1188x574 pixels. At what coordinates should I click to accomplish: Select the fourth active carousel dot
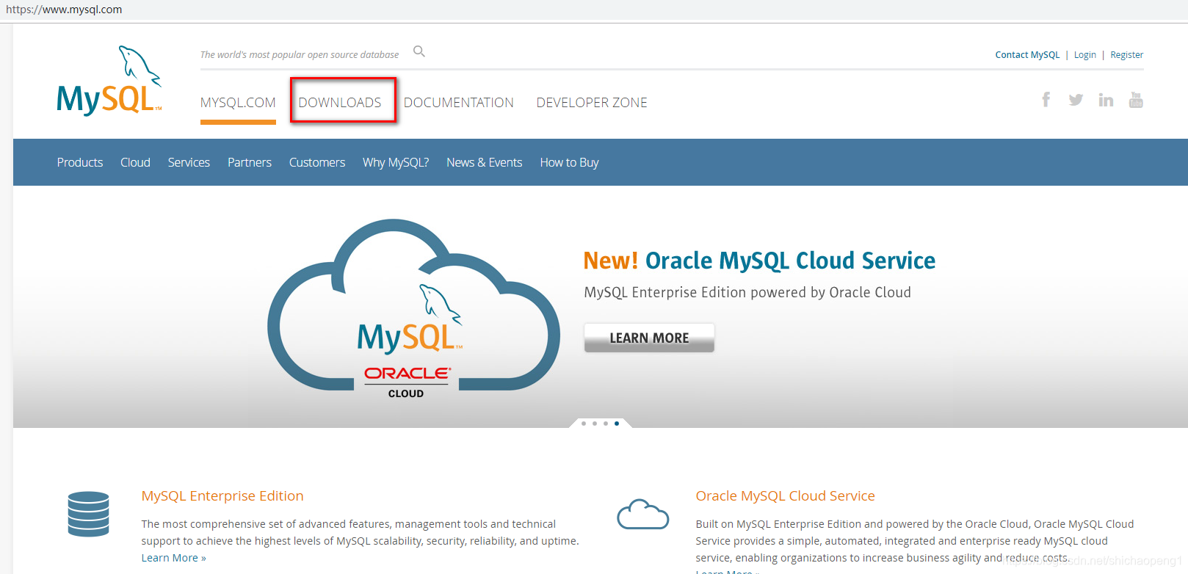(617, 424)
